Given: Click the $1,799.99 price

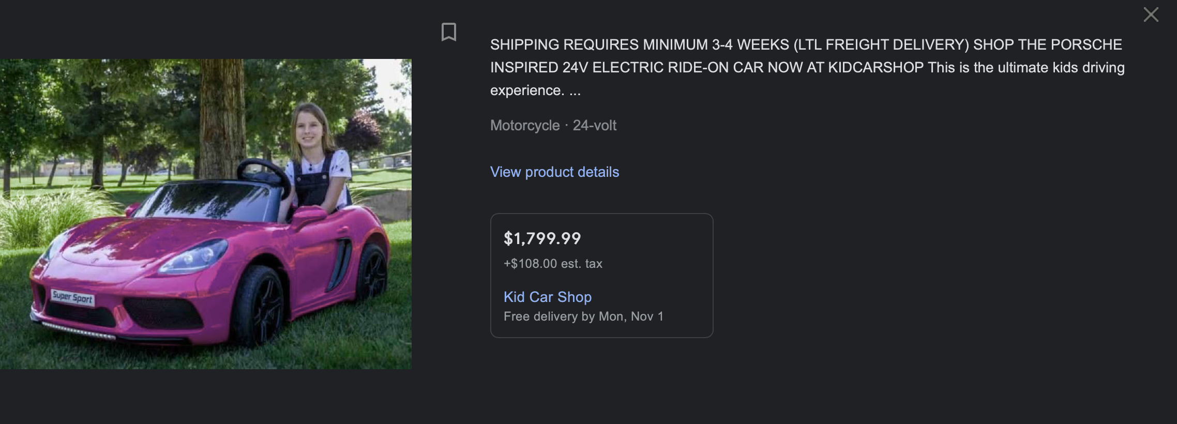Looking at the screenshot, I should 542,238.
